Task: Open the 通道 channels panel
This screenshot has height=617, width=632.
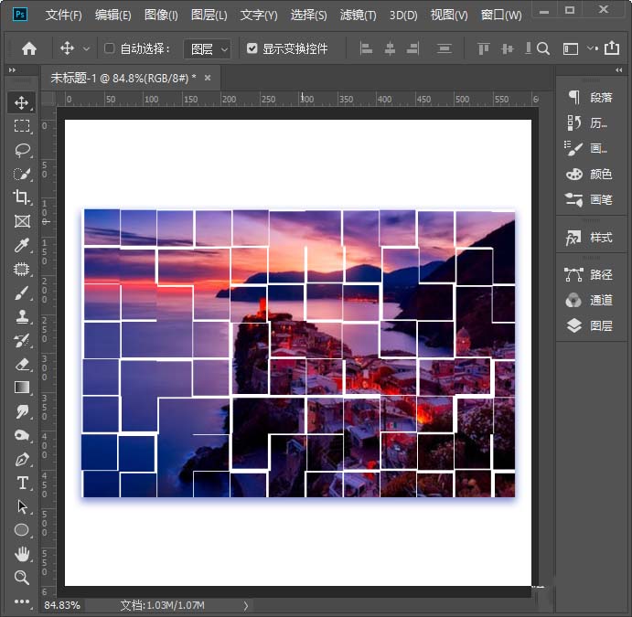Action: pos(590,300)
